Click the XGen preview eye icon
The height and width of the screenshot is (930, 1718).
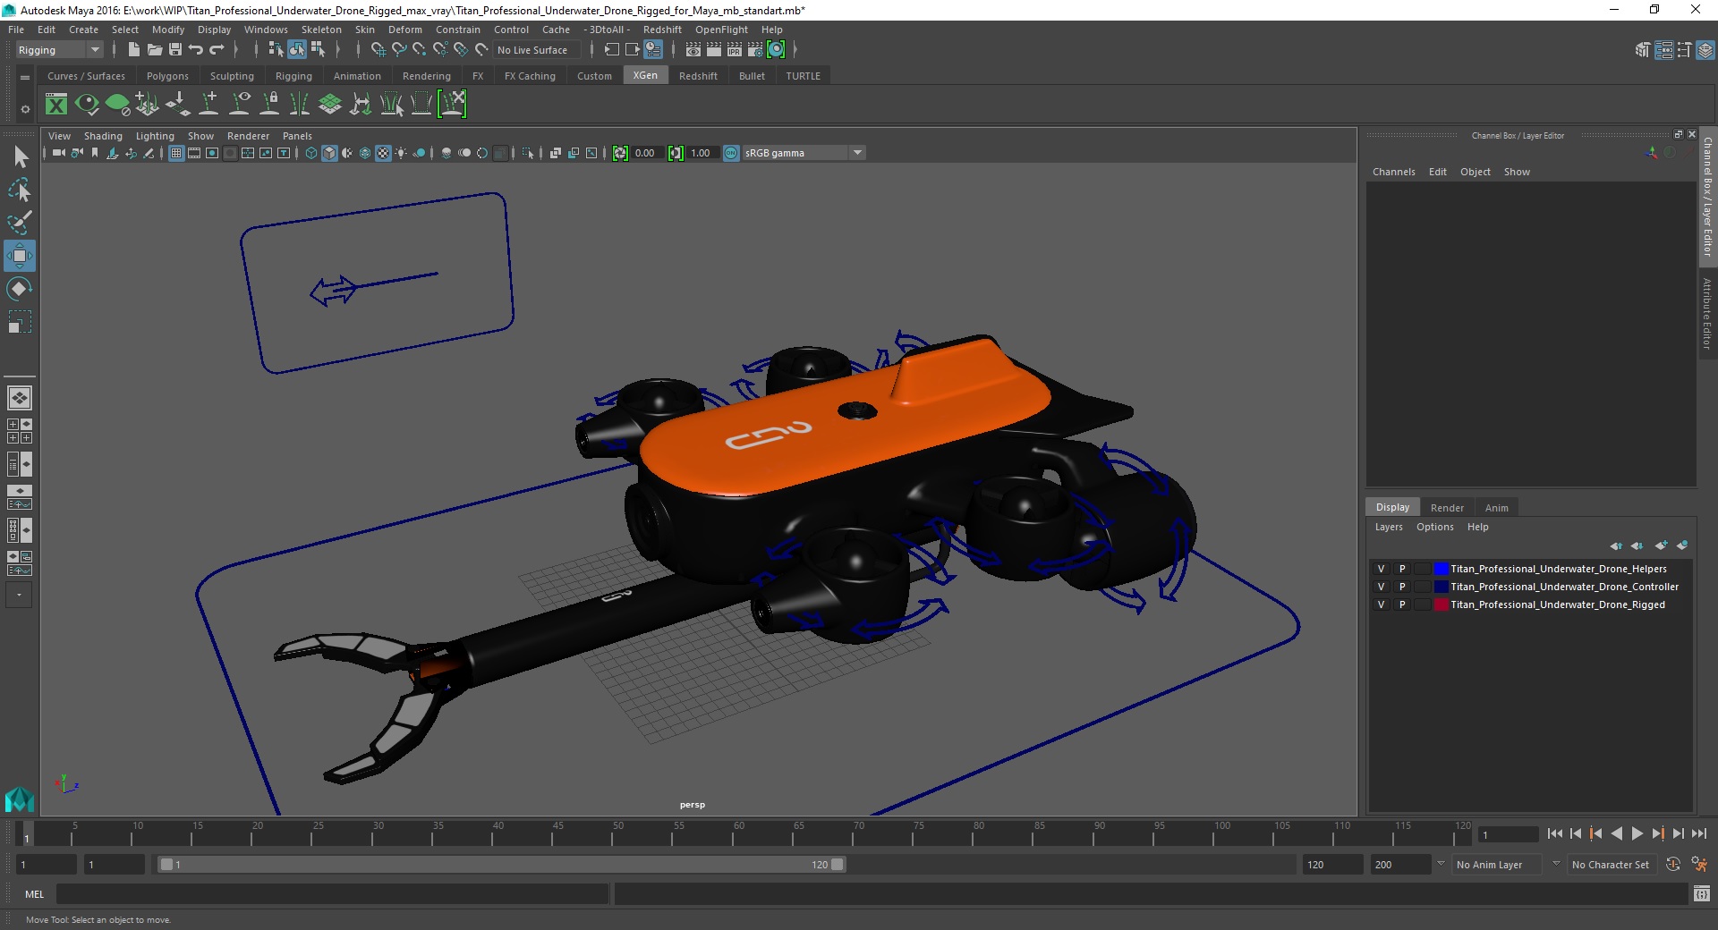tap(87, 105)
